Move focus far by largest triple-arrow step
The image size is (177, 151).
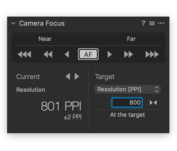click(x=152, y=54)
